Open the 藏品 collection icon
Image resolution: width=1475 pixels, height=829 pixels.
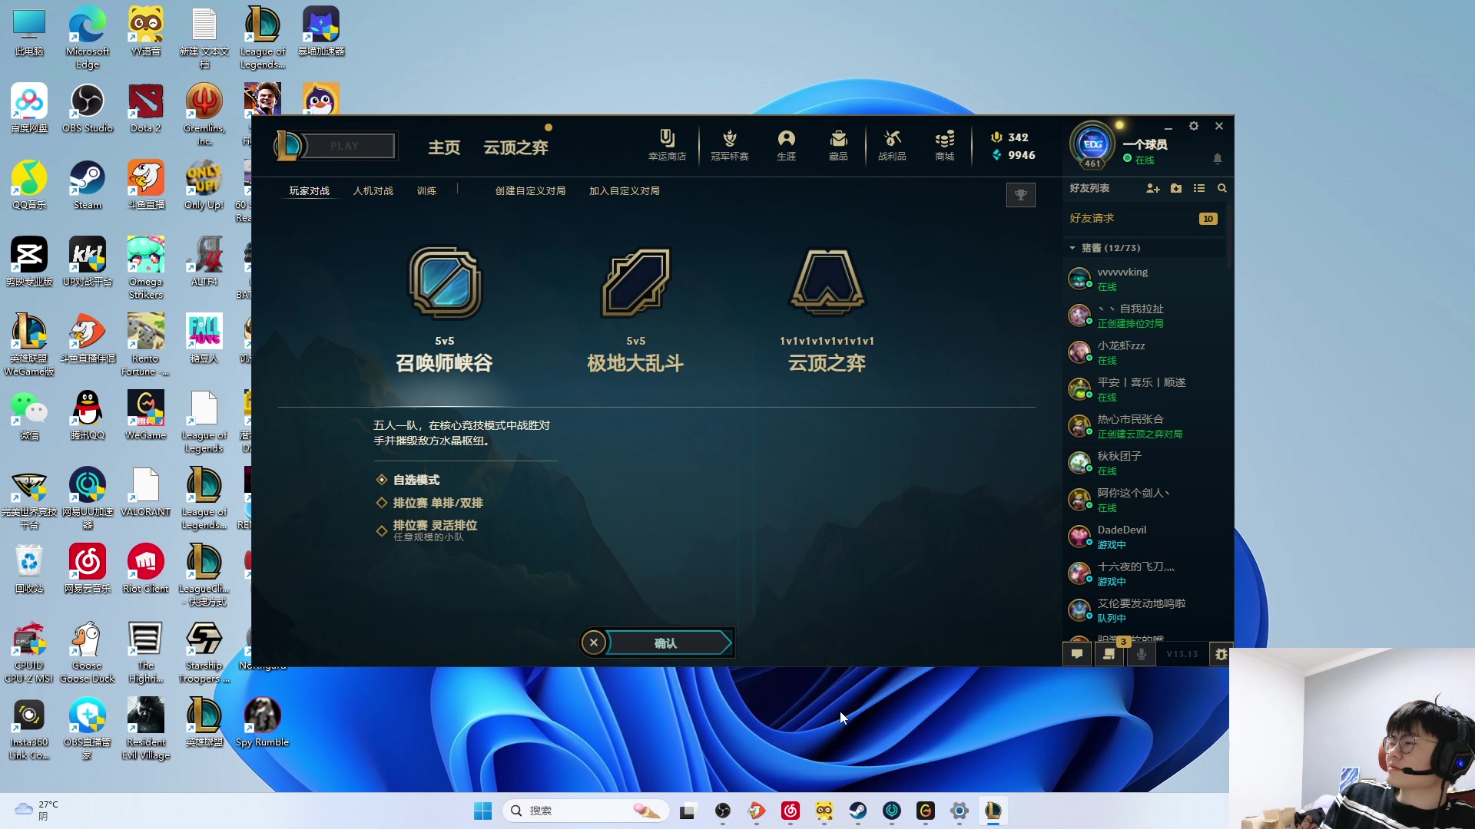[838, 145]
